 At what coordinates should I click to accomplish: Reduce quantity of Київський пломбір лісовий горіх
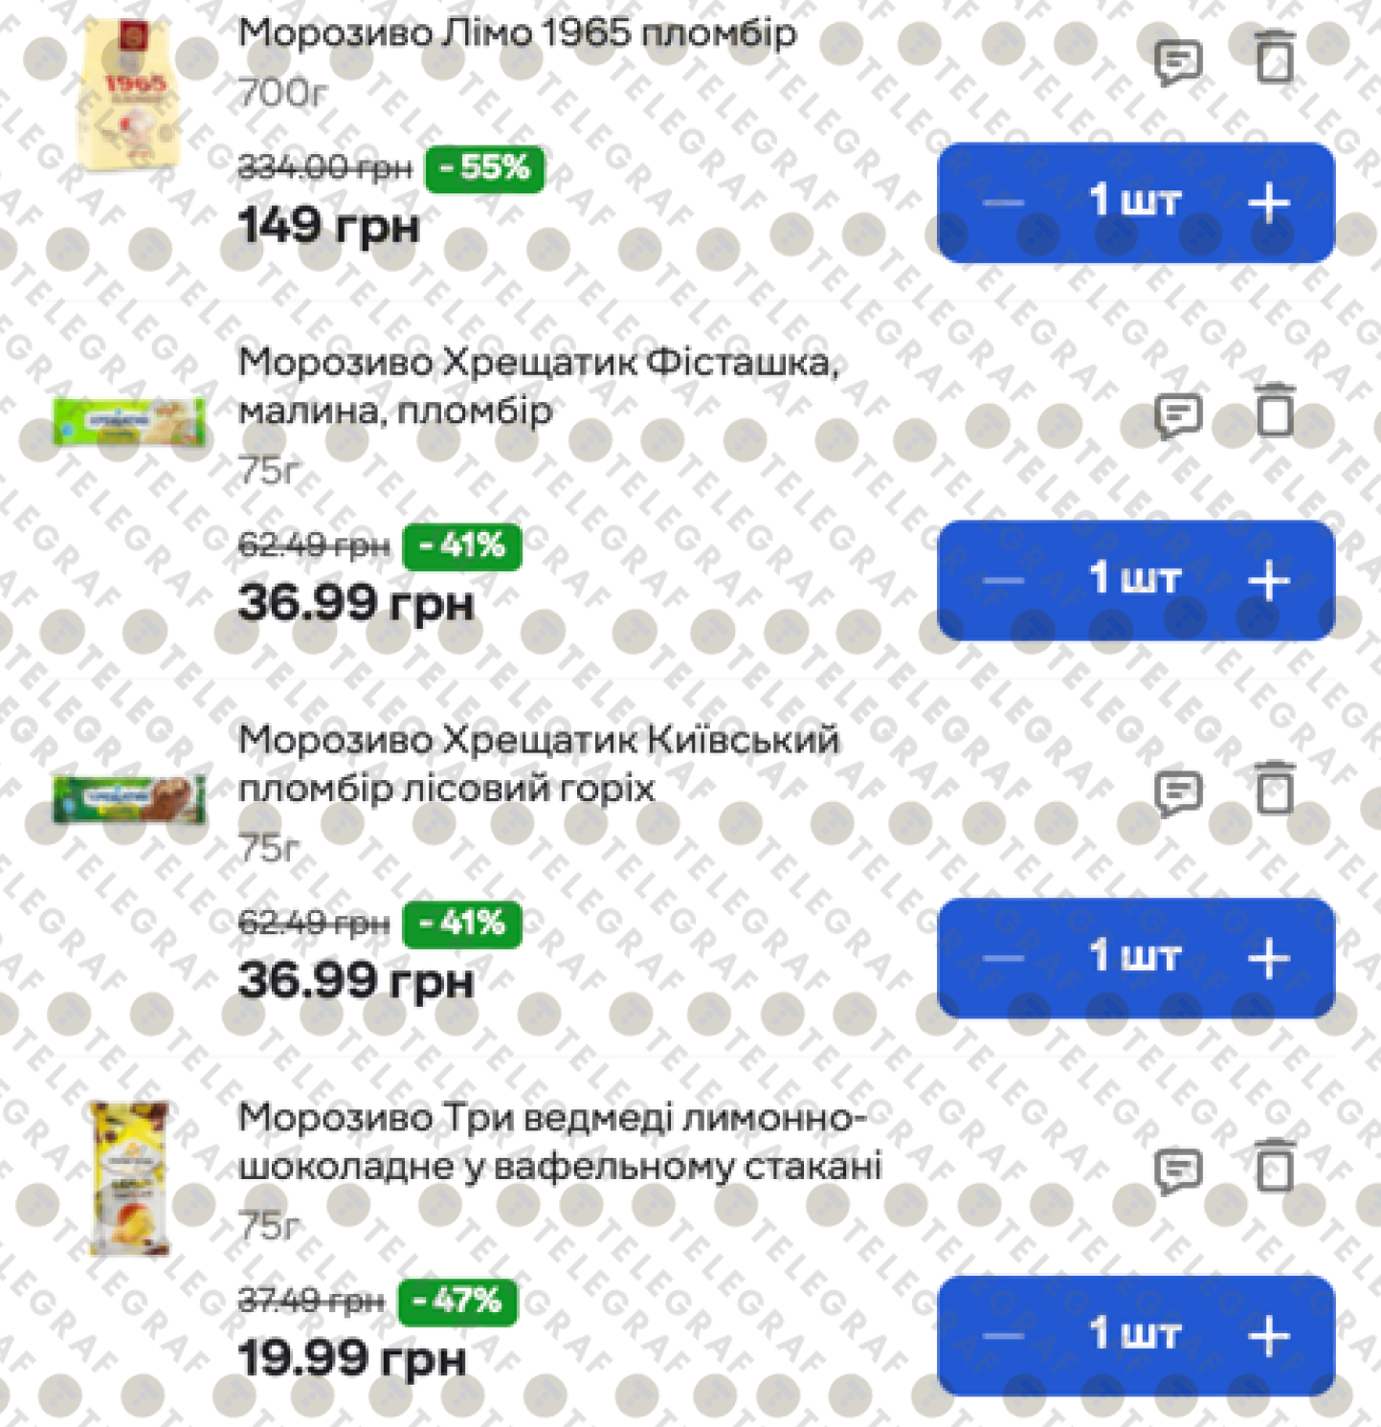click(x=1003, y=957)
